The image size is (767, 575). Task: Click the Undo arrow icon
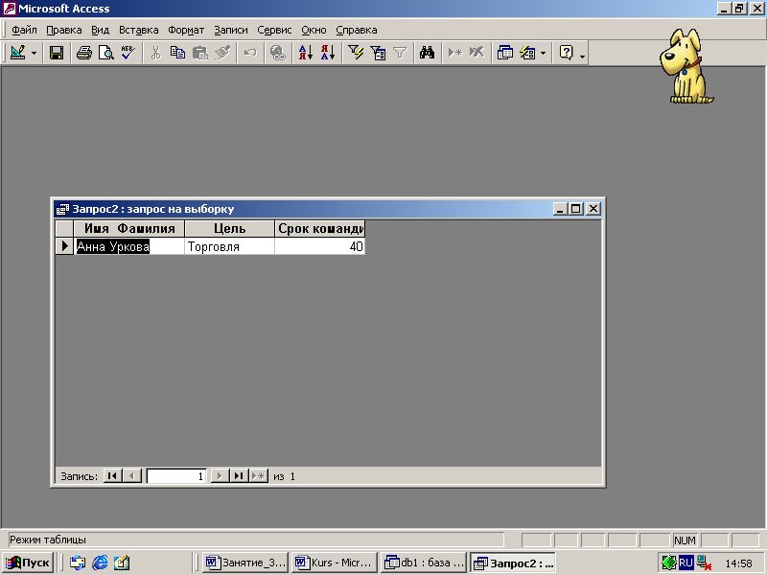tap(250, 53)
